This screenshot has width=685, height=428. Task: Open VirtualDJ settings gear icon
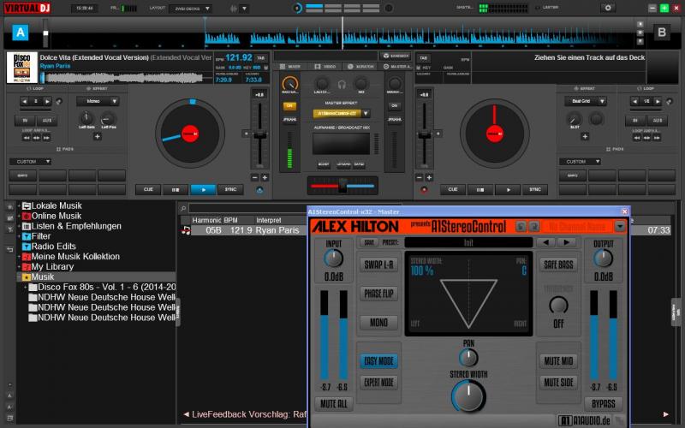[607, 8]
